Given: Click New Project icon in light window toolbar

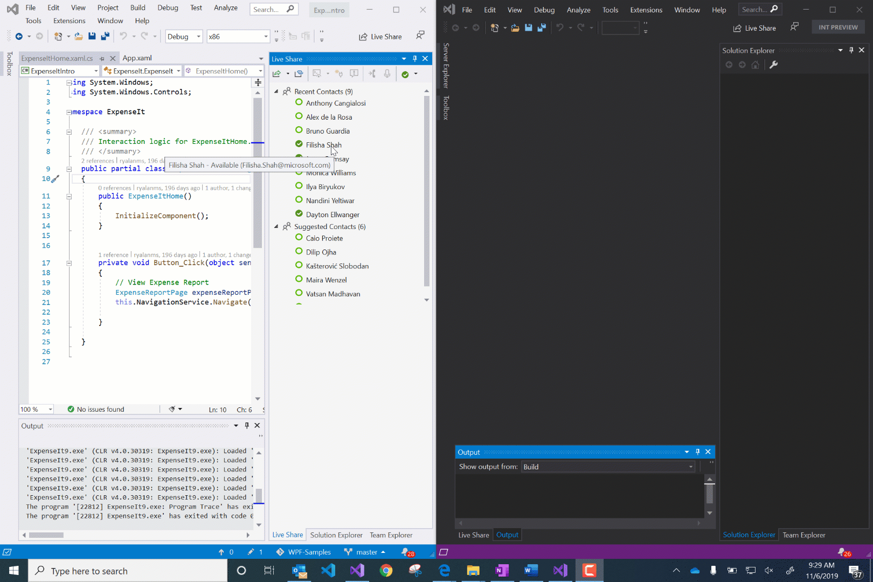Looking at the screenshot, I should click(x=58, y=36).
